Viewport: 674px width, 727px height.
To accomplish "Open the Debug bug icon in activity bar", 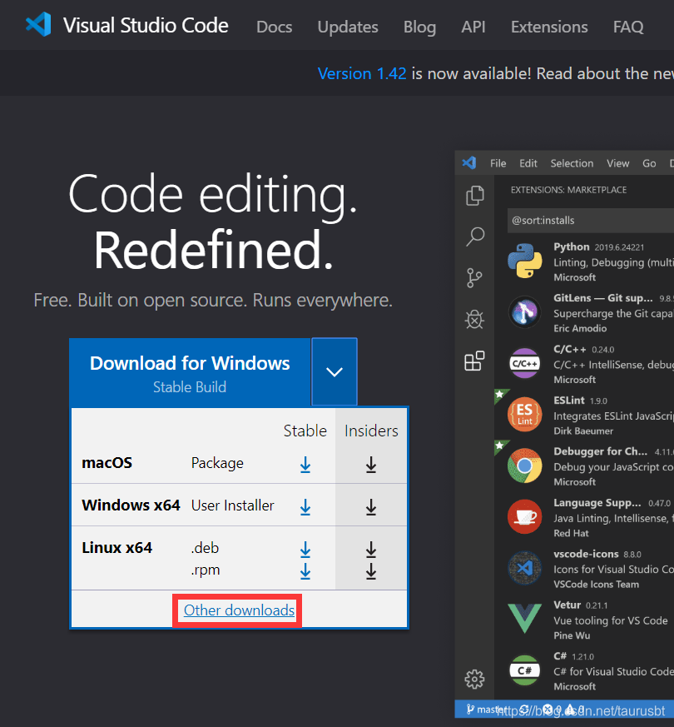I will coord(475,319).
